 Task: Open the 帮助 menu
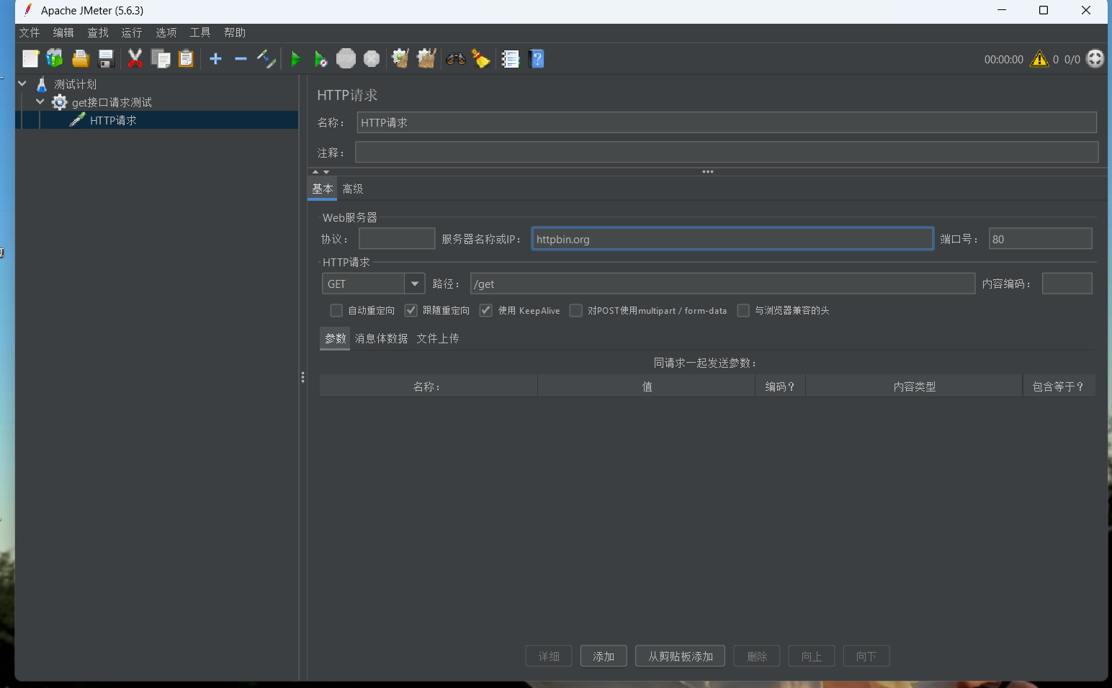coord(235,32)
